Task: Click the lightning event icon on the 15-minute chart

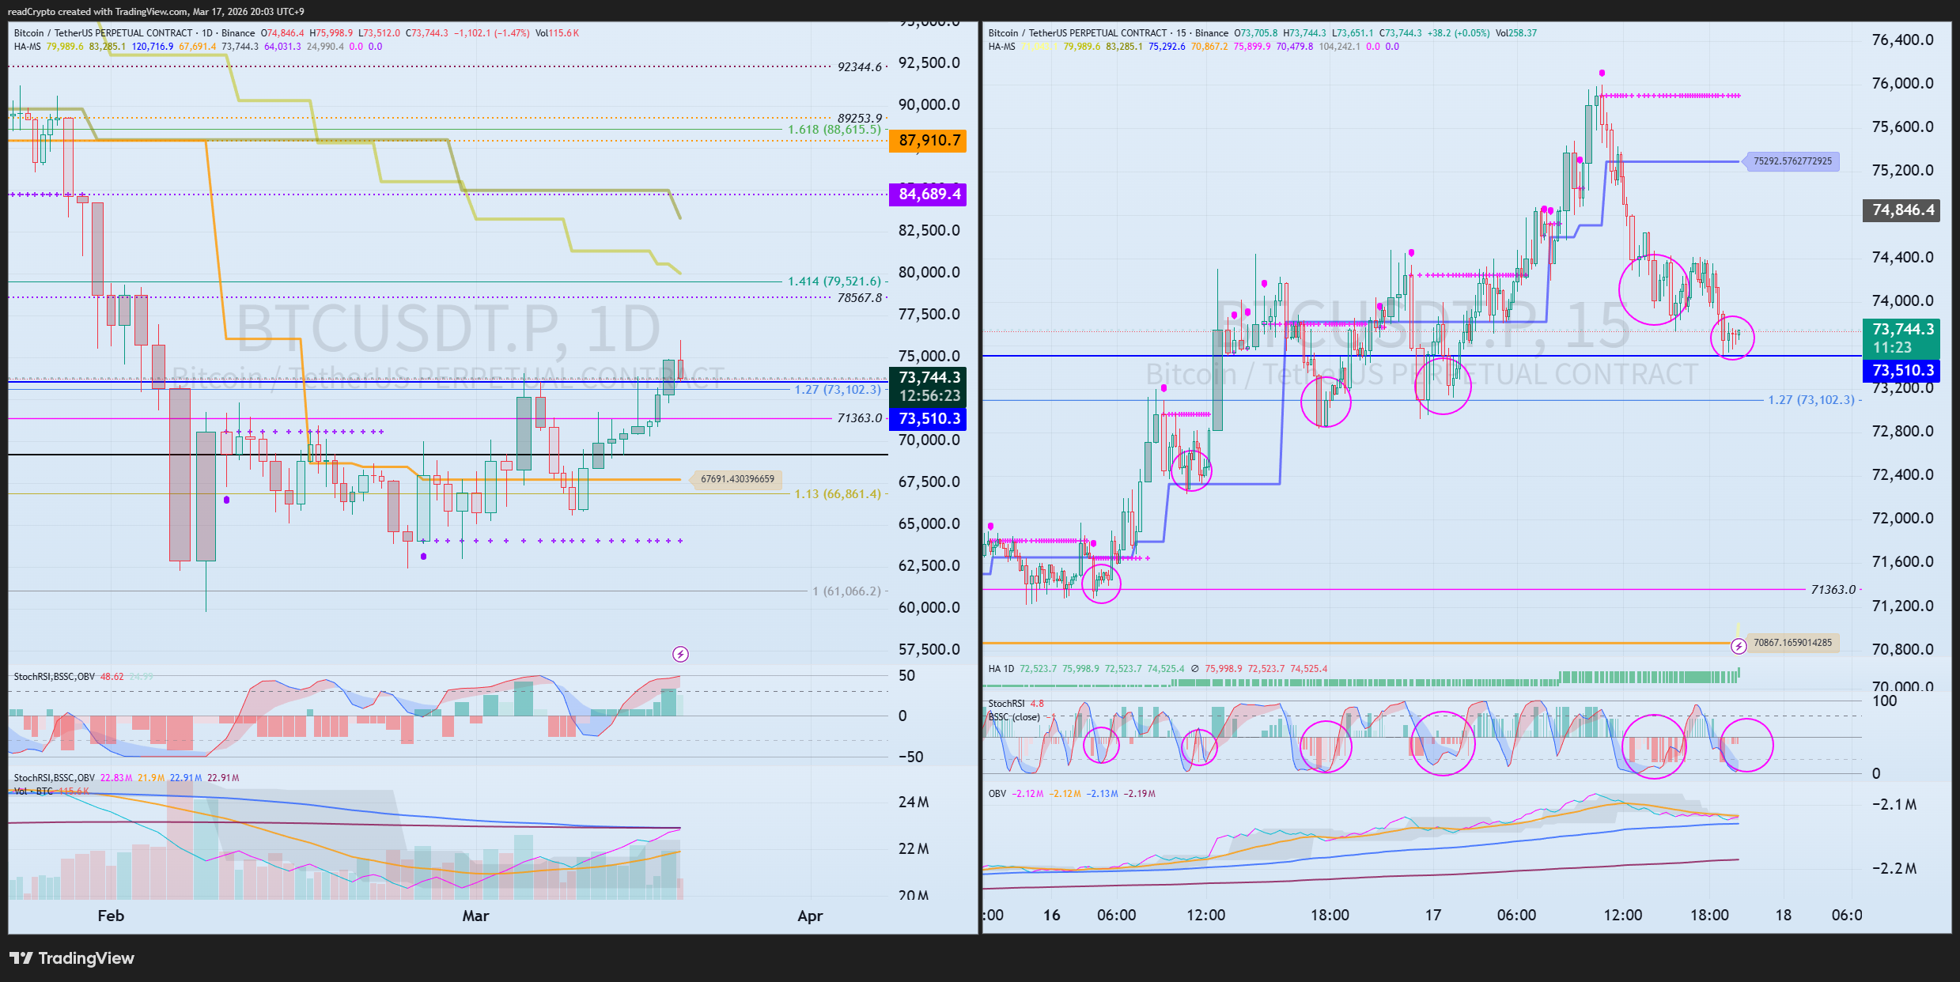Action: click(x=1739, y=647)
